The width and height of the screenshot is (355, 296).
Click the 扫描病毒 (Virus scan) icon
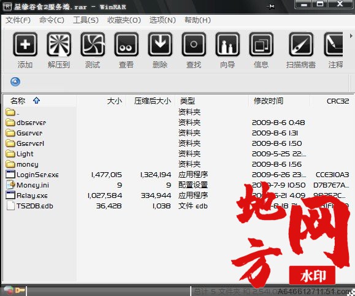click(x=301, y=44)
